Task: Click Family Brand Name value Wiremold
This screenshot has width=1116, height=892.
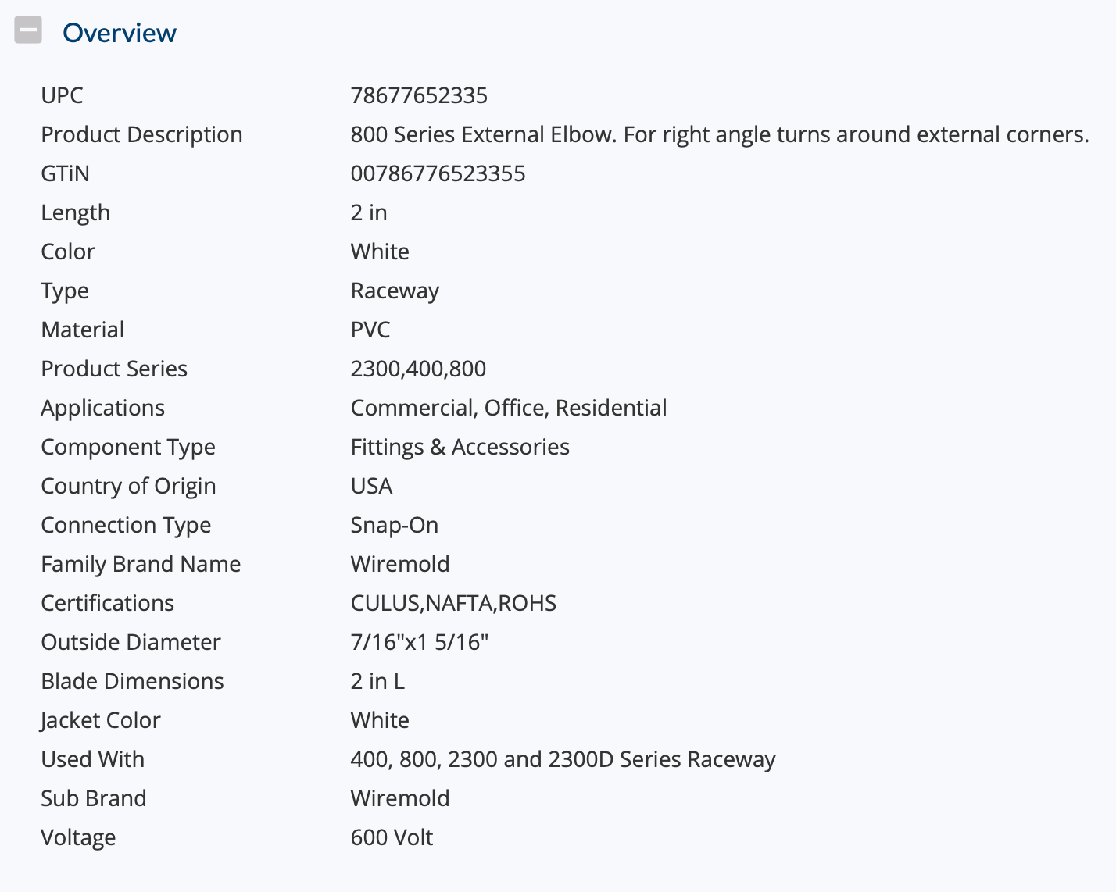Action: 400,564
